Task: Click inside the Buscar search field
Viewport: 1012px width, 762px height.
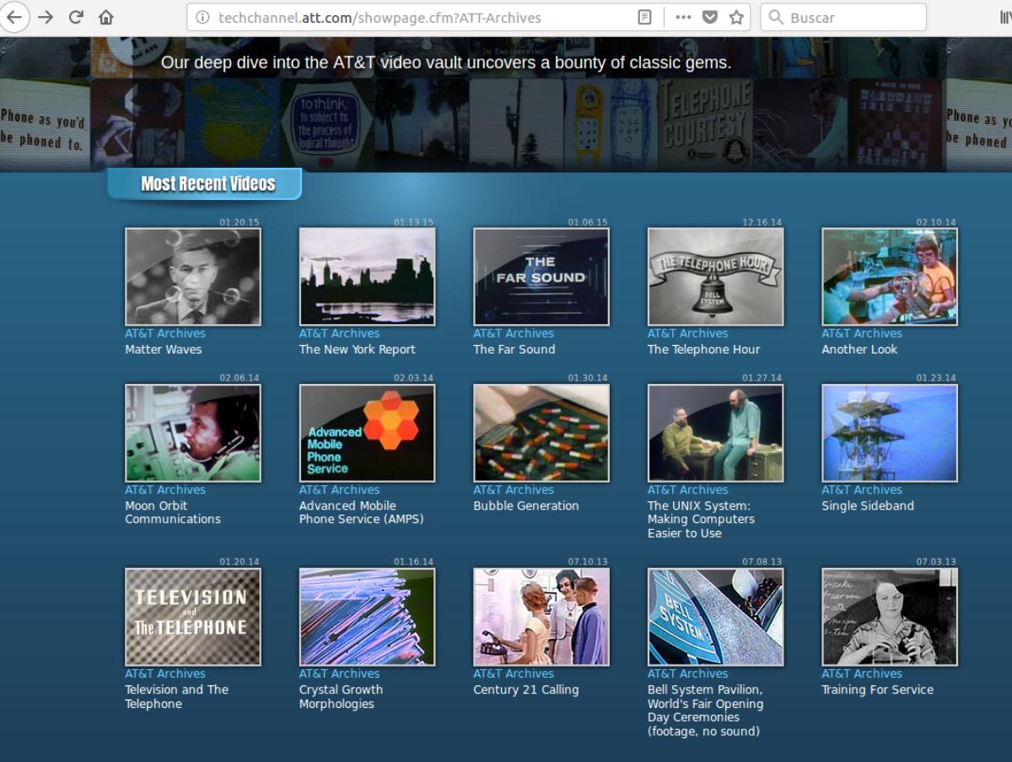Action: point(843,17)
